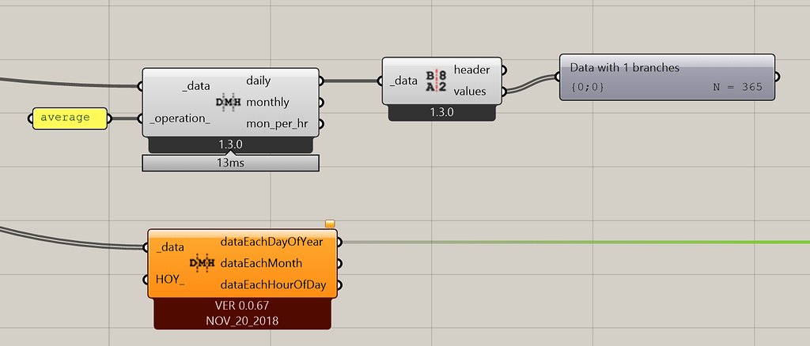Click the 'daily' output parameter
810x346 pixels.
tap(259, 81)
